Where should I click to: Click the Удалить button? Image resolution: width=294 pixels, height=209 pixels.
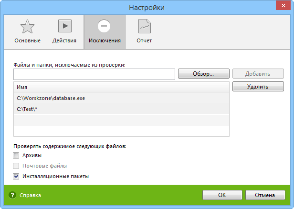pos(258,87)
